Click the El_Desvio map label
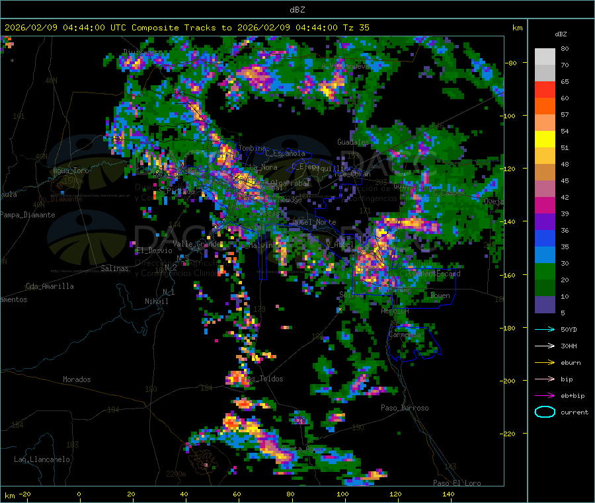The width and height of the screenshot is (595, 503). click(154, 251)
